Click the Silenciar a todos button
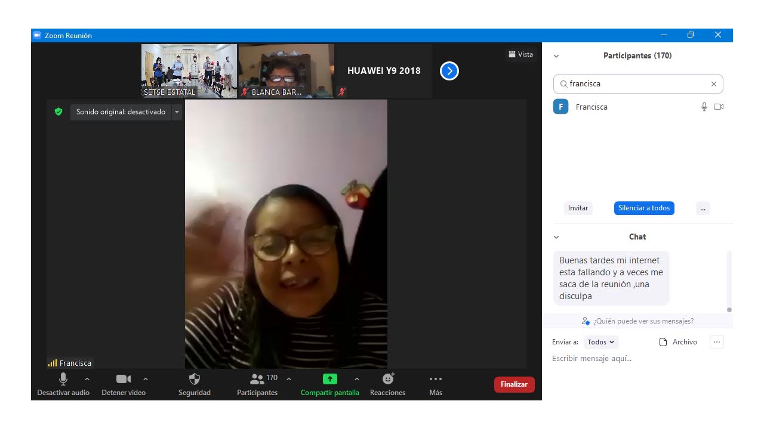The width and height of the screenshot is (764, 429). click(644, 208)
